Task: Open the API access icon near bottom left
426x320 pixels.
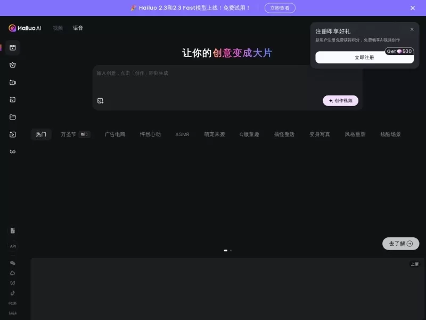Action: point(13,246)
